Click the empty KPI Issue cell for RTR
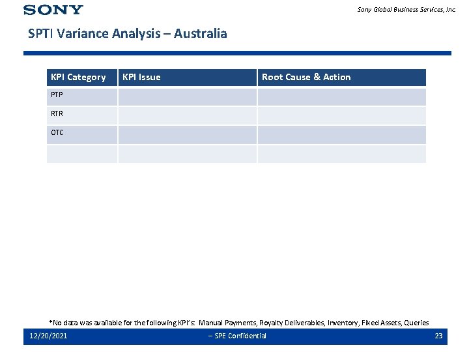This screenshot has width=469, height=352. (188, 115)
